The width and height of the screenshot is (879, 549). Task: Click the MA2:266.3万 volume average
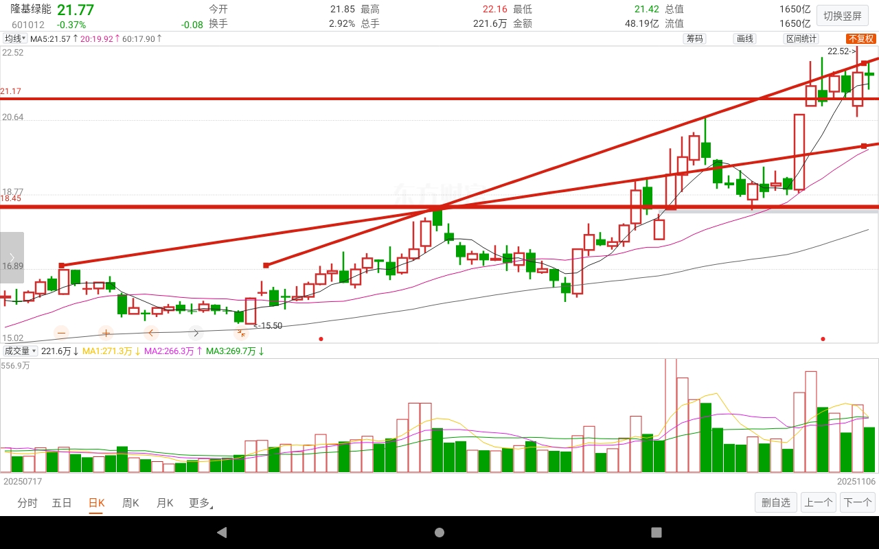coord(169,351)
